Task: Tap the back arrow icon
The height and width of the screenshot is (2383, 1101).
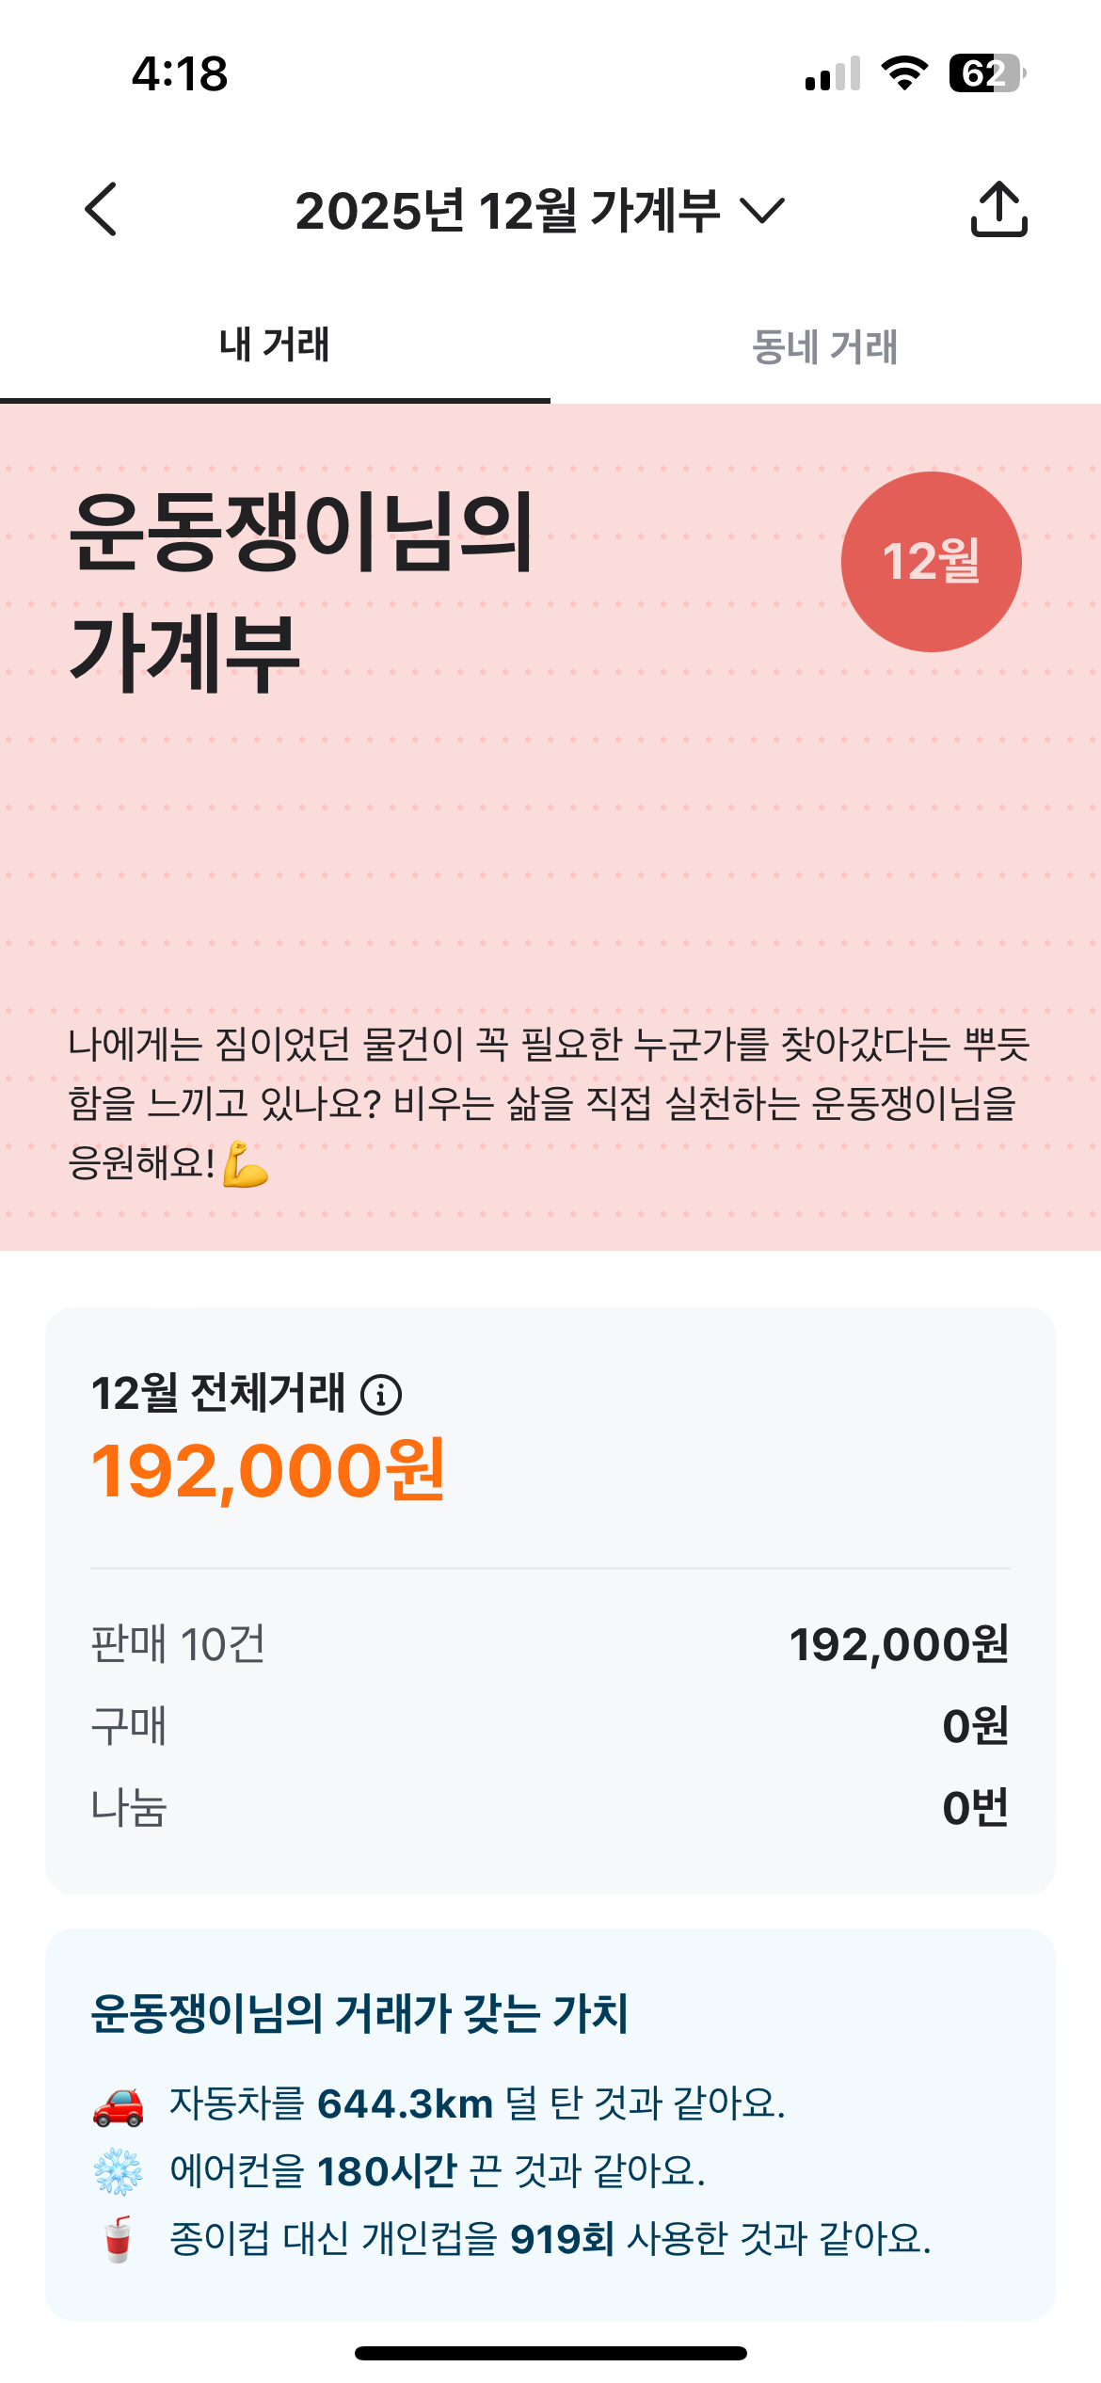Action: point(101,209)
